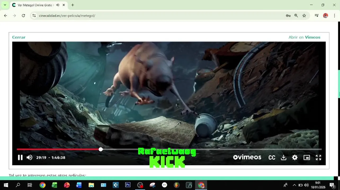Viewport: 340px width, 190px height.
Task: Open the video player settings gear
Action: tap(295, 158)
